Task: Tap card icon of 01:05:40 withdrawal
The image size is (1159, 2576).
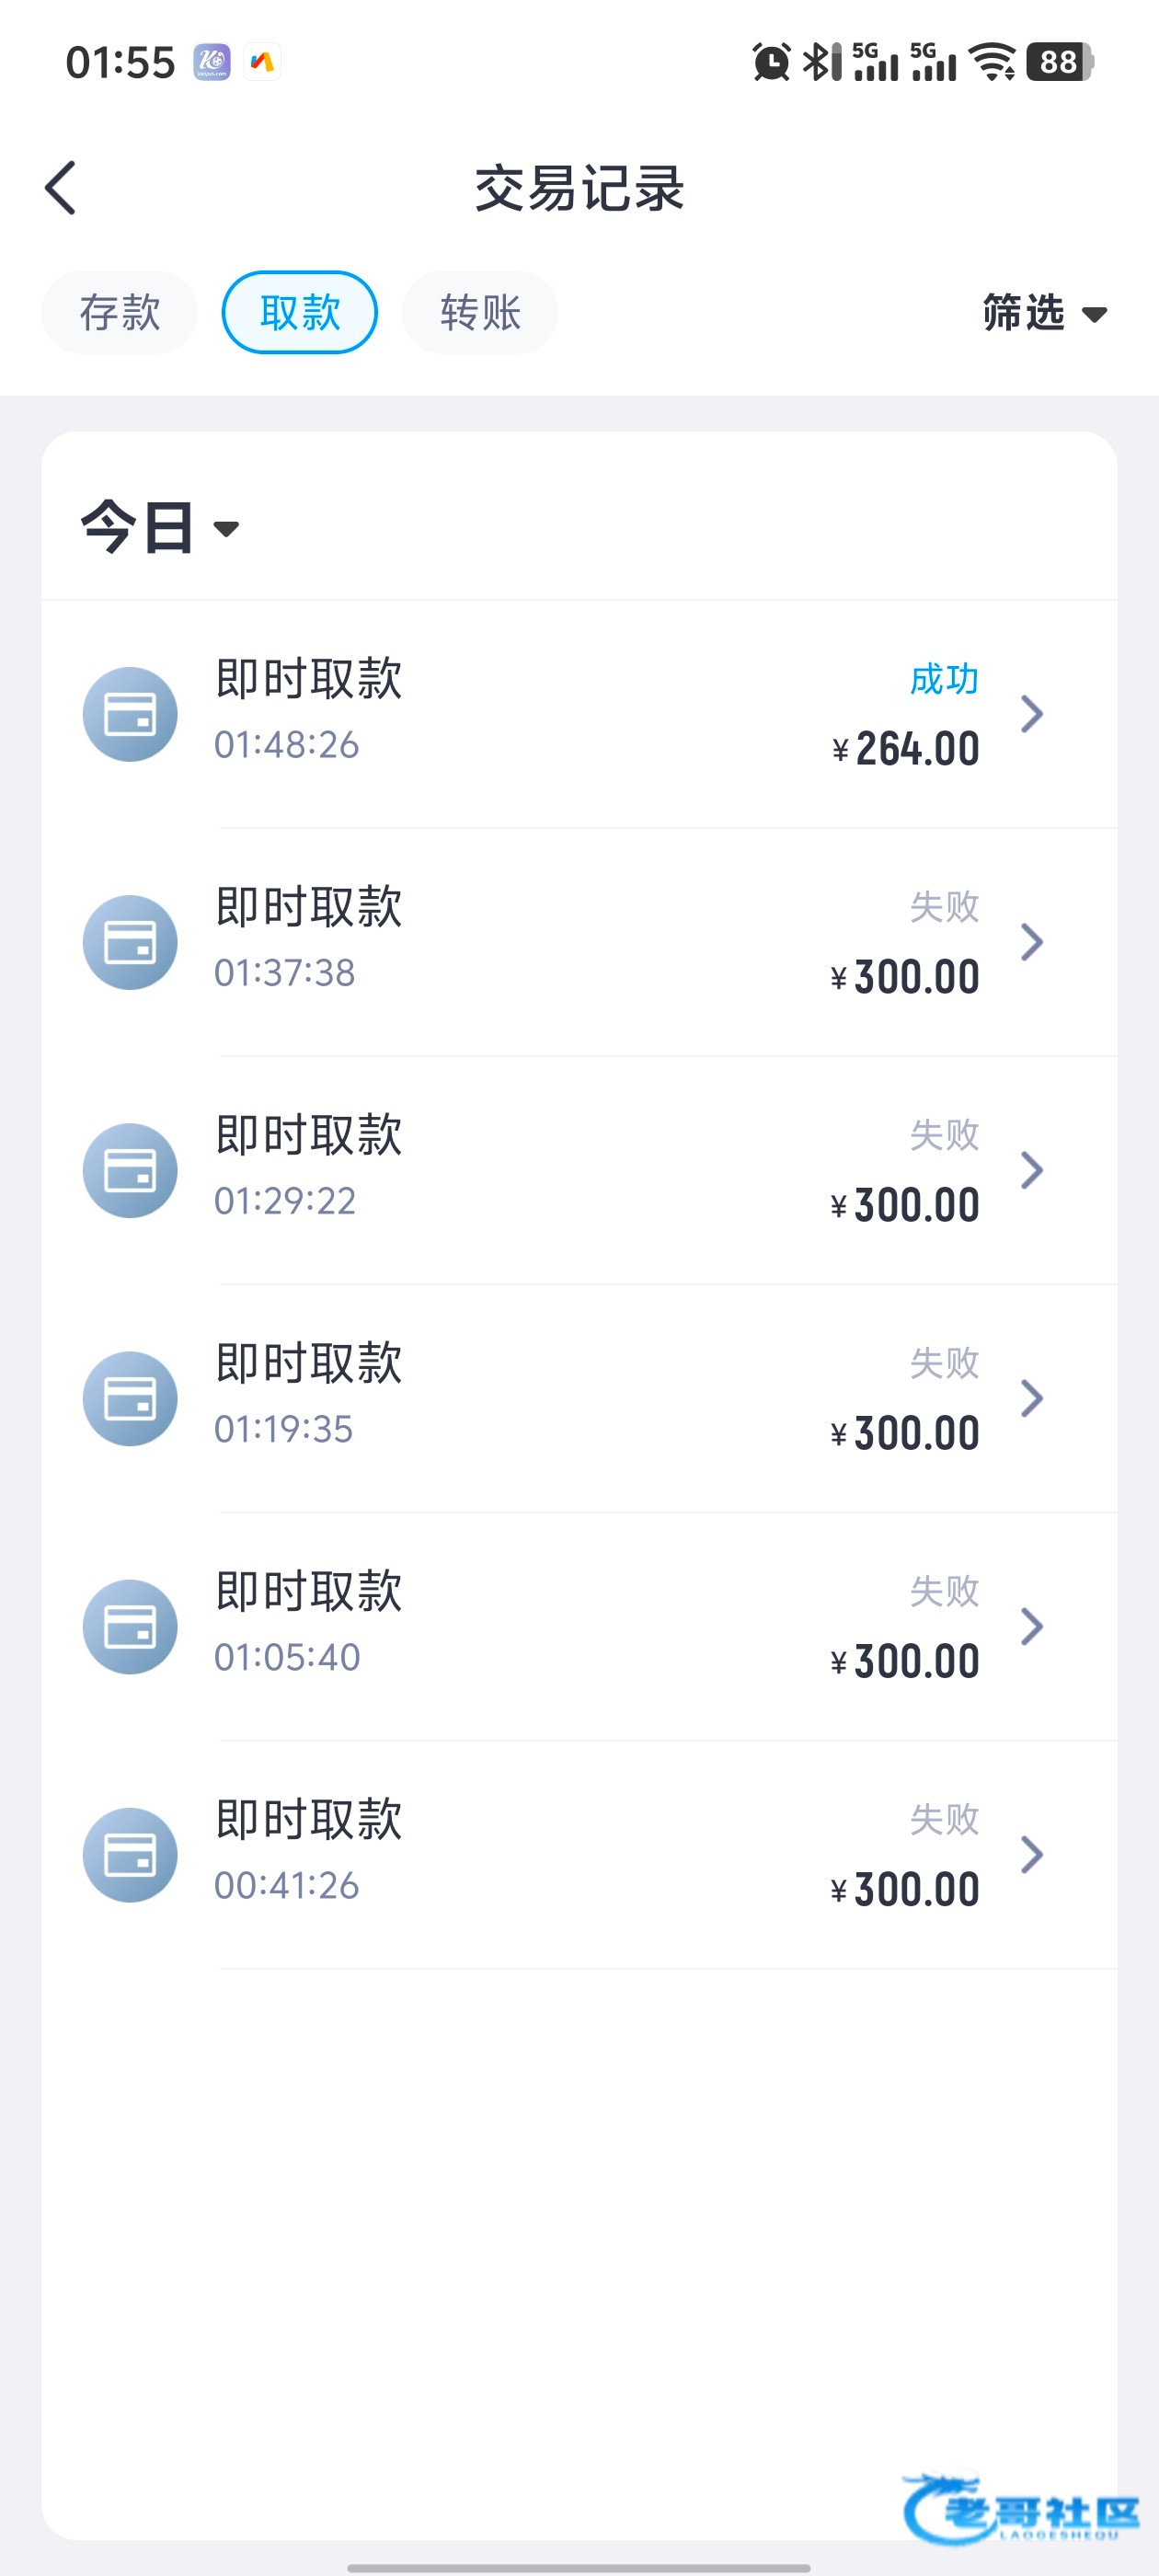Action: coord(130,1626)
